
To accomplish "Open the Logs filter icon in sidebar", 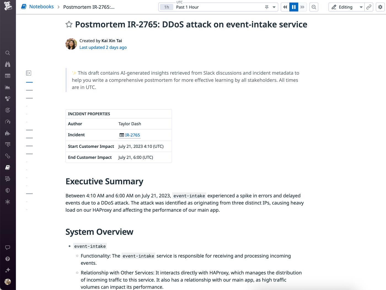I will pos(7,144).
